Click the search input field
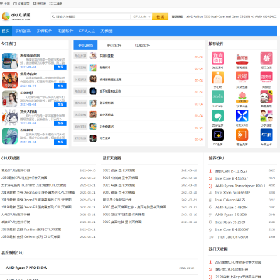Image resolution: width=280 pixels, height=280 pixels. (x=91, y=16)
